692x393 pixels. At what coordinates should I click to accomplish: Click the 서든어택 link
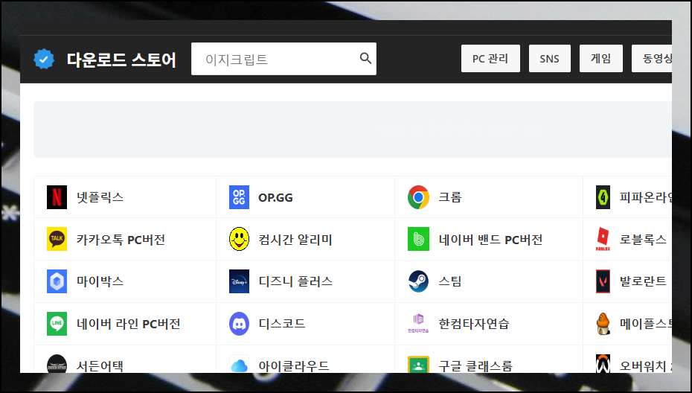[100, 366]
